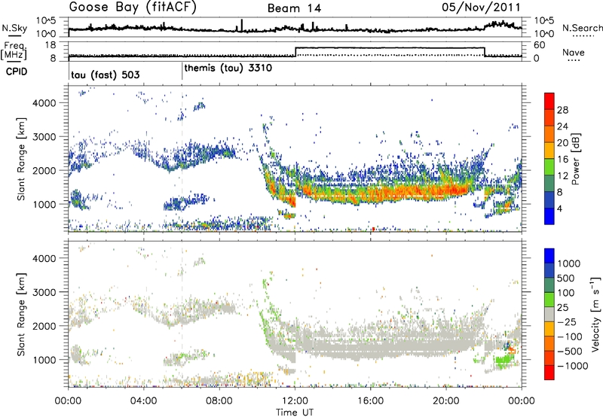603x417 pixels.
Task: Click the "500" value on velocity scale
Action: (x=567, y=279)
